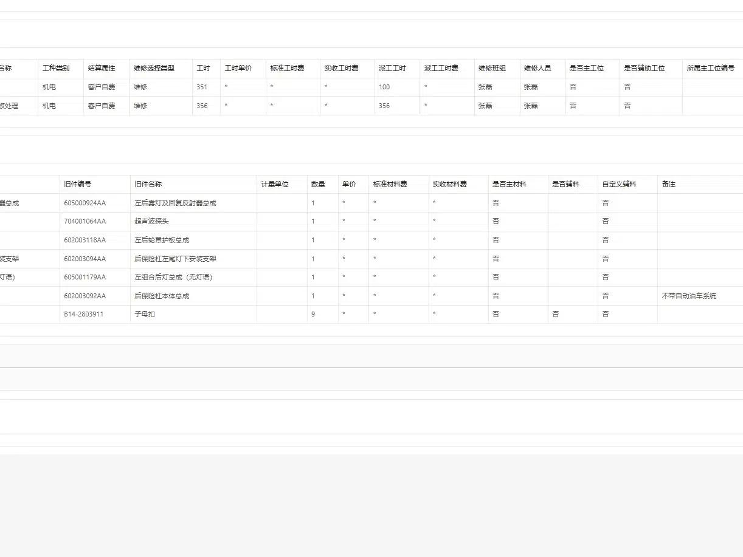This screenshot has width=743, height=557.
Task: Select part number 602003092AA
Action: [x=85, y=296]
